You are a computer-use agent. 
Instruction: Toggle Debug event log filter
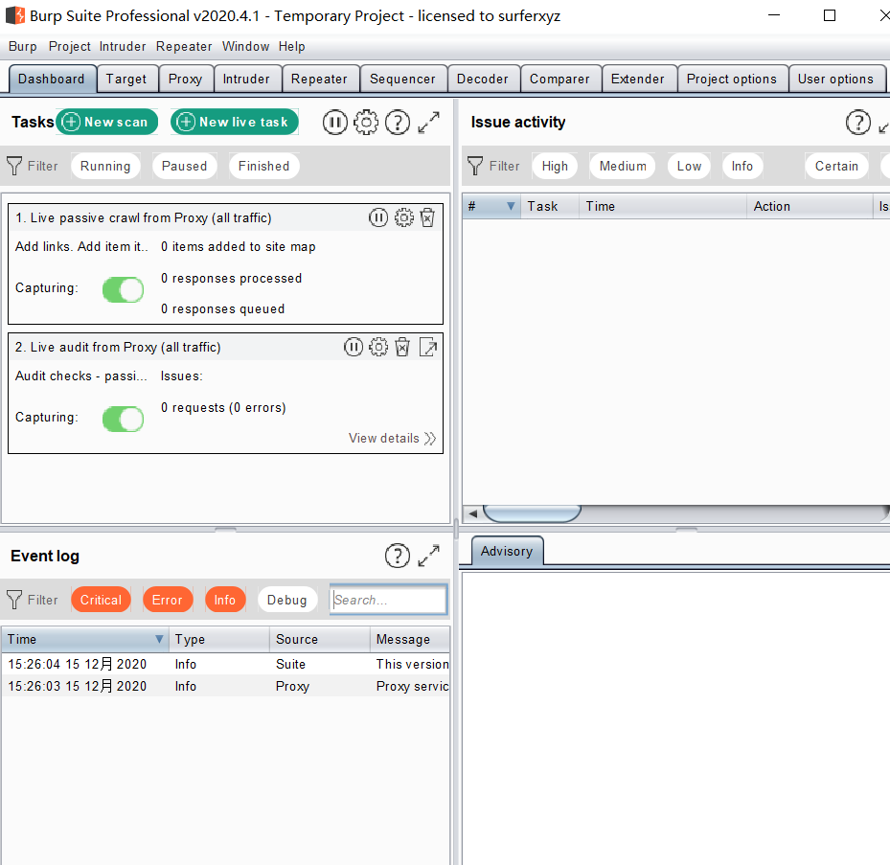(x=287, y=600)
